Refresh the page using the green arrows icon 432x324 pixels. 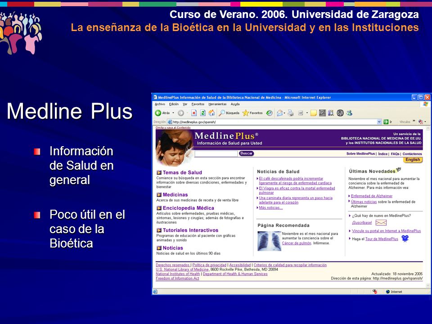pos(203,113)
